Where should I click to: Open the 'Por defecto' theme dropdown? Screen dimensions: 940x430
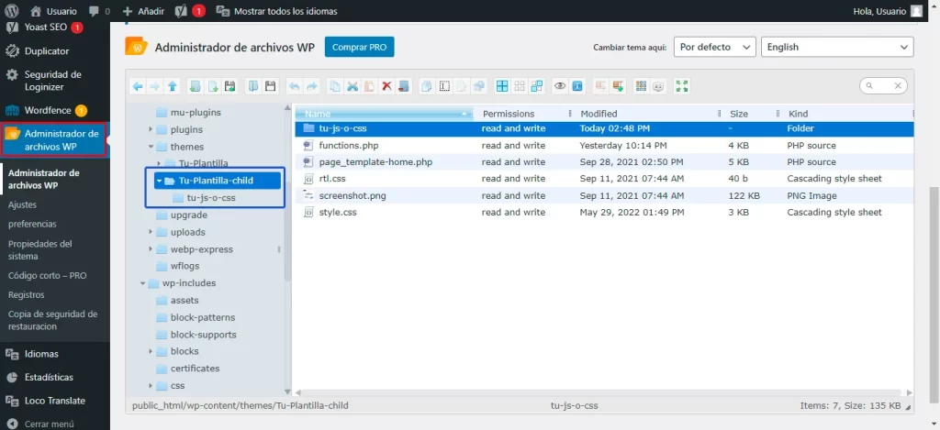714,47
